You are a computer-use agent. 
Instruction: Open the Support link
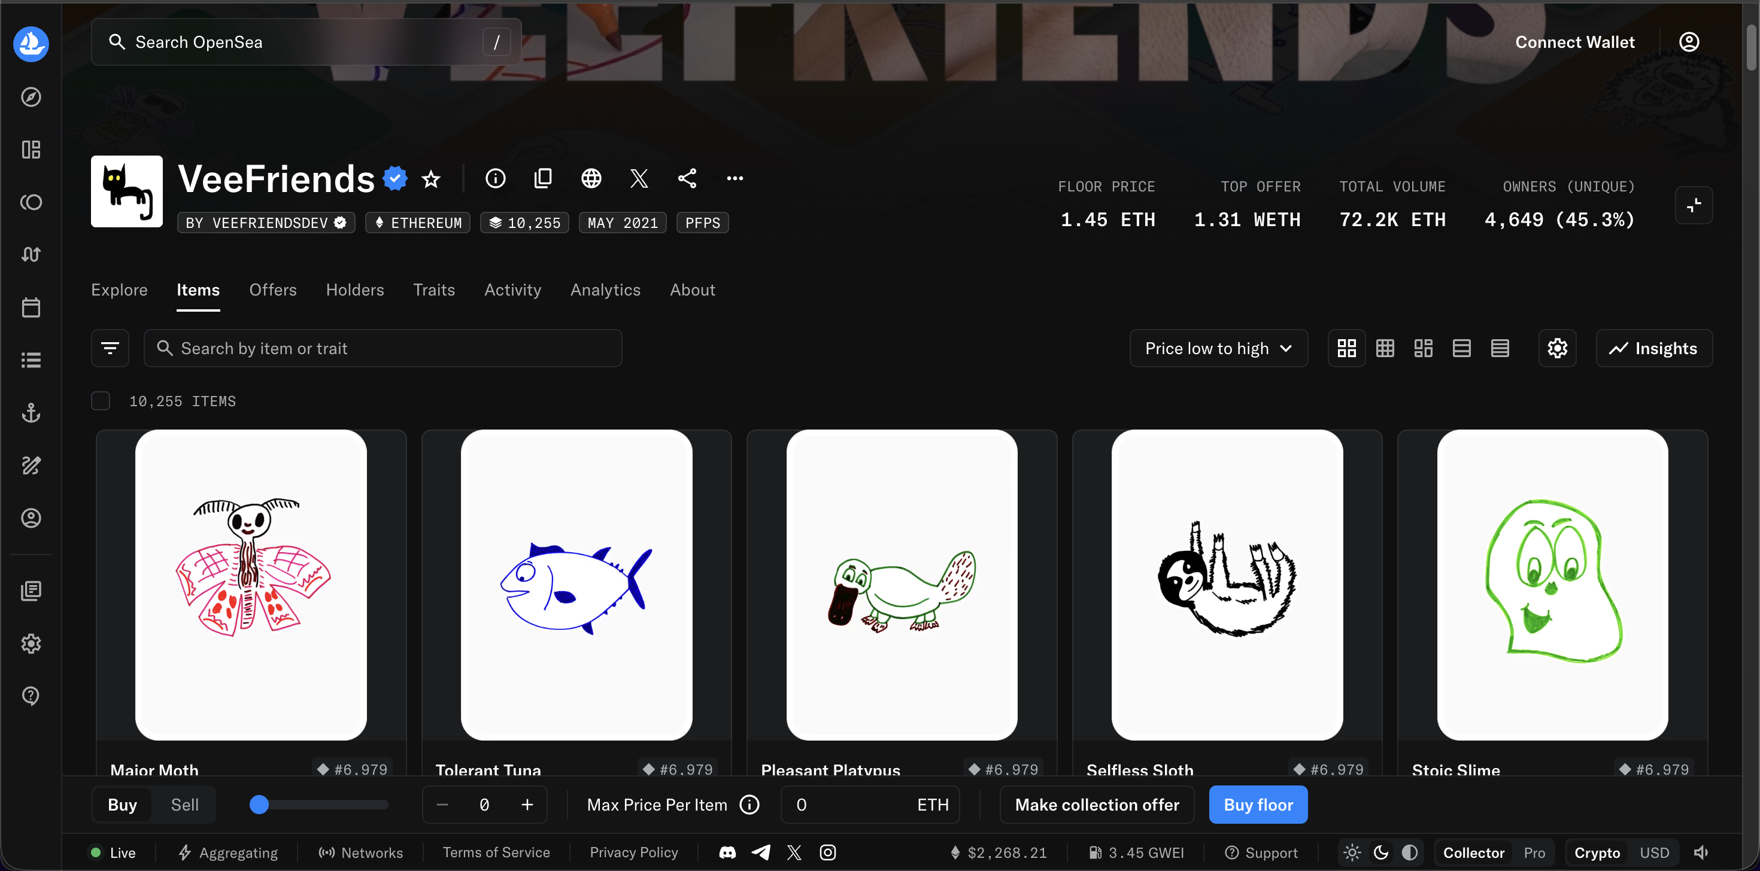(x=1261, y=852)
